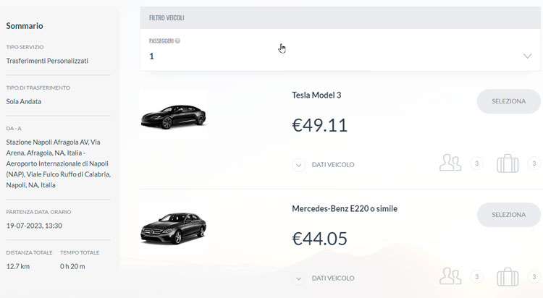
Task: Click Mercedes-Benz E220 luggage suitcase icon
Action: [x=508, y=277]
